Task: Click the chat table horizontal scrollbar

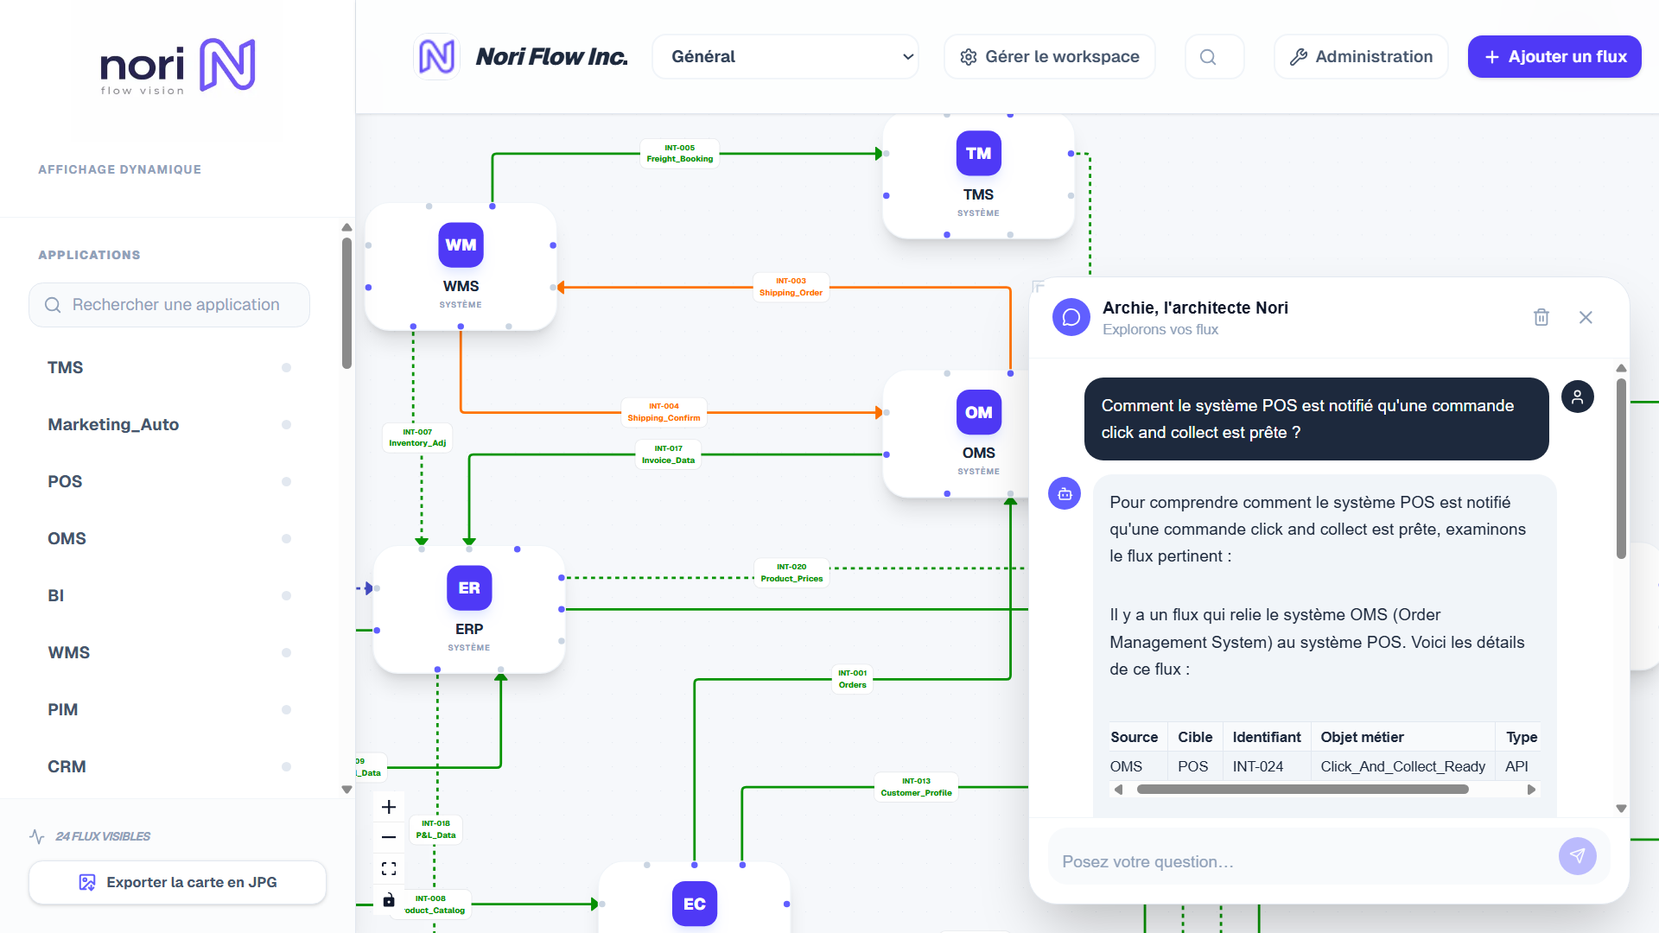Action: pyautogui.click(x=1302, y=790)
